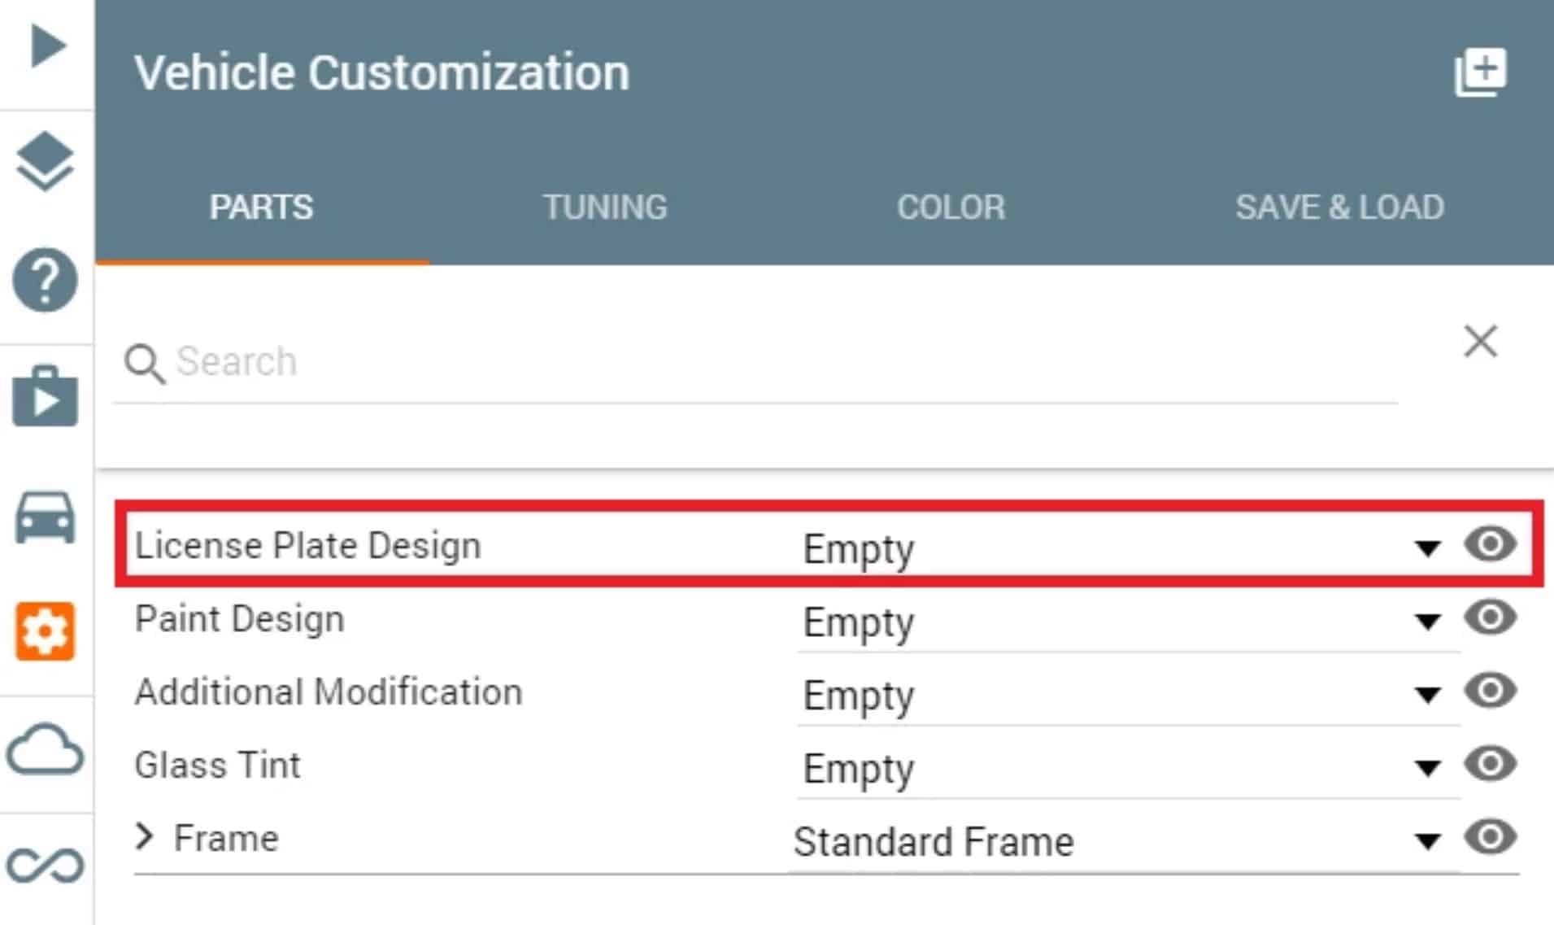Open the SAVE & LOAD tab
Viewport: 1554px width, 925px height.
tap(1339, 207)
